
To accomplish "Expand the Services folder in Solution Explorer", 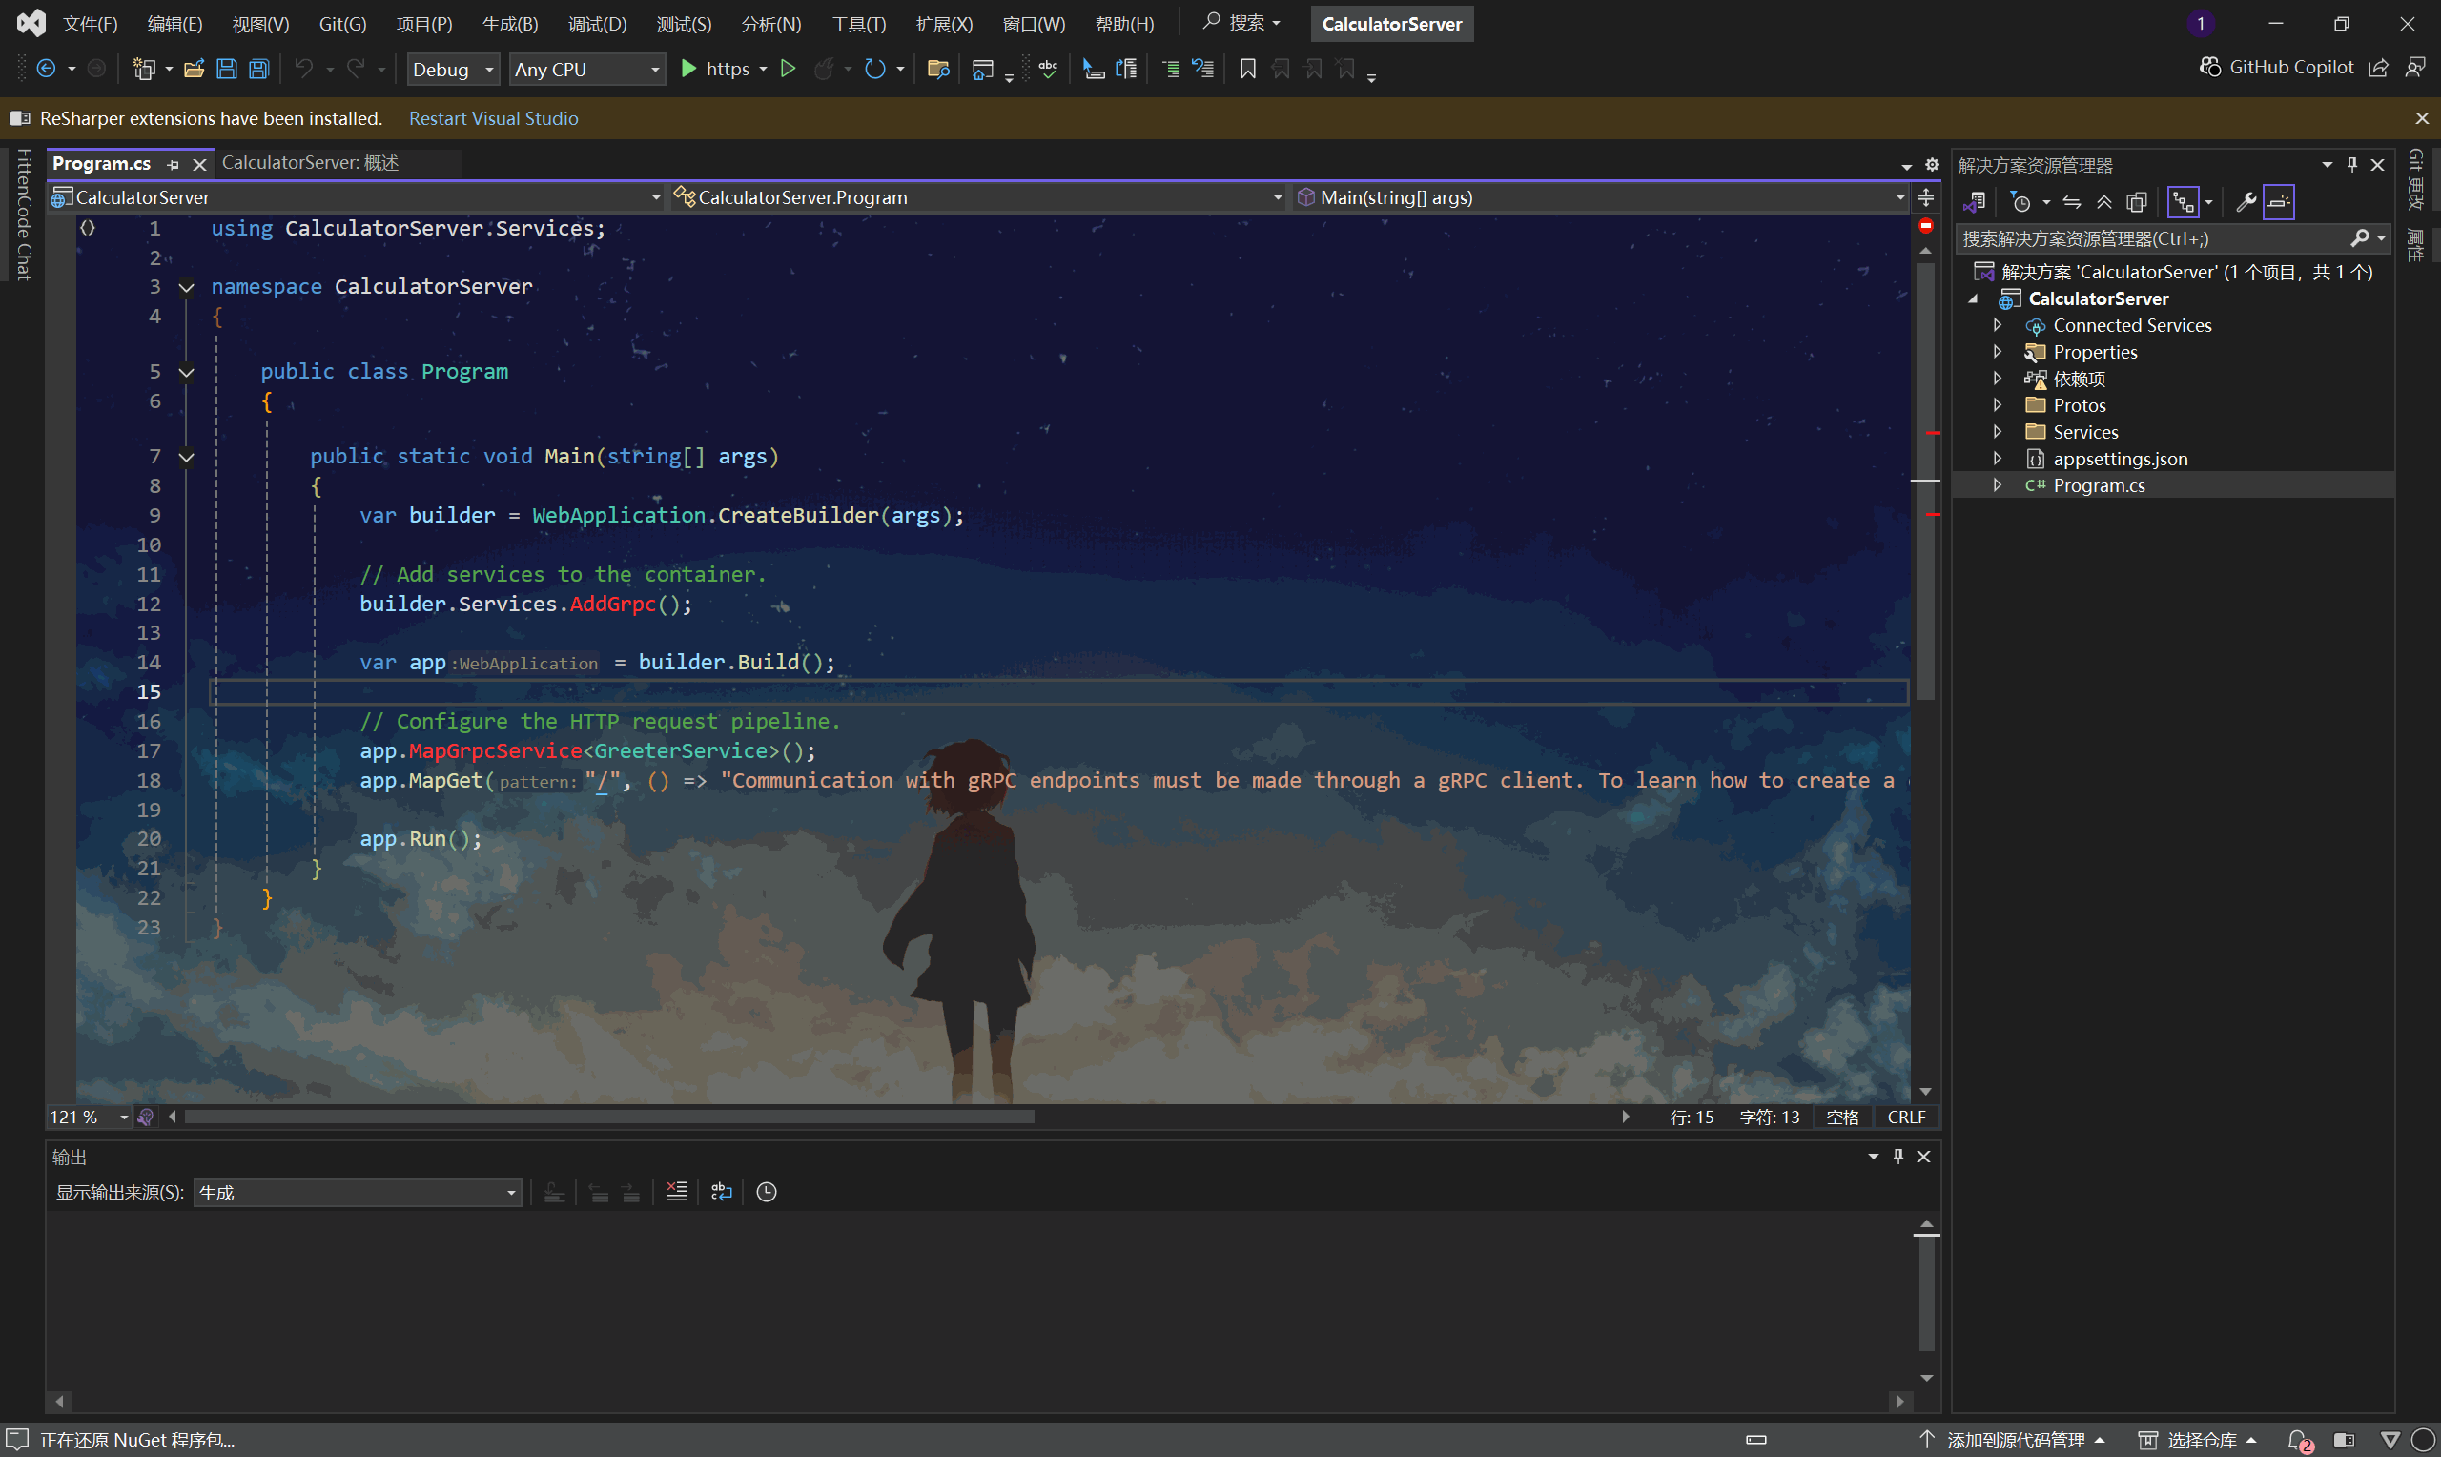I will [x=1998, y=432].
